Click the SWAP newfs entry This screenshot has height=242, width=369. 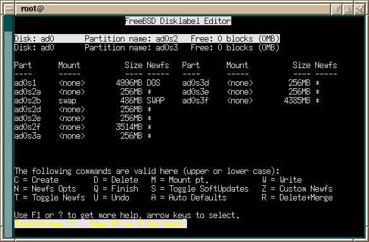coord(155,101)
